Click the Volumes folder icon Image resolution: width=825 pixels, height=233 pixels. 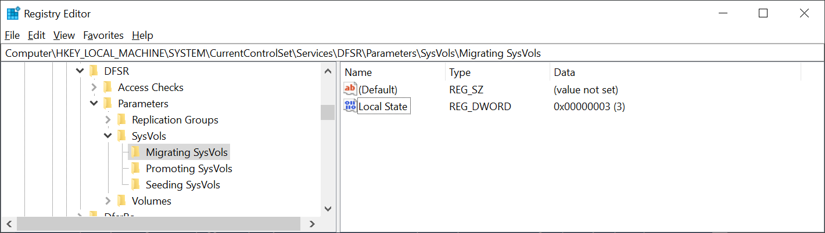(121, 201)
